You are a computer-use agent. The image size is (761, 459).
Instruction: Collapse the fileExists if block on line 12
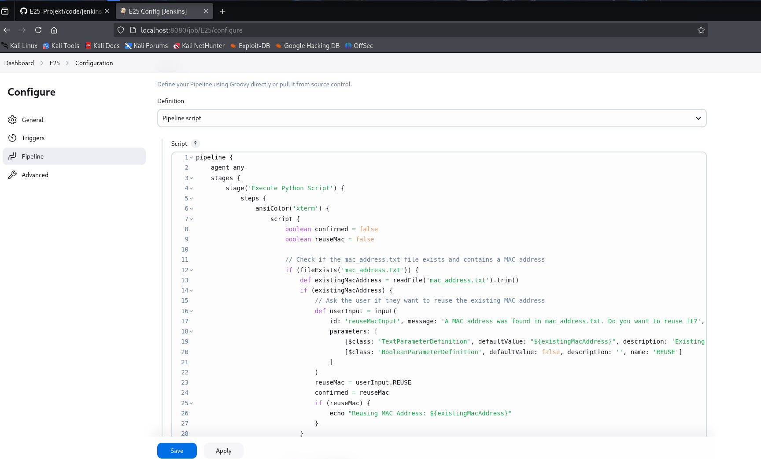[191, 270]
